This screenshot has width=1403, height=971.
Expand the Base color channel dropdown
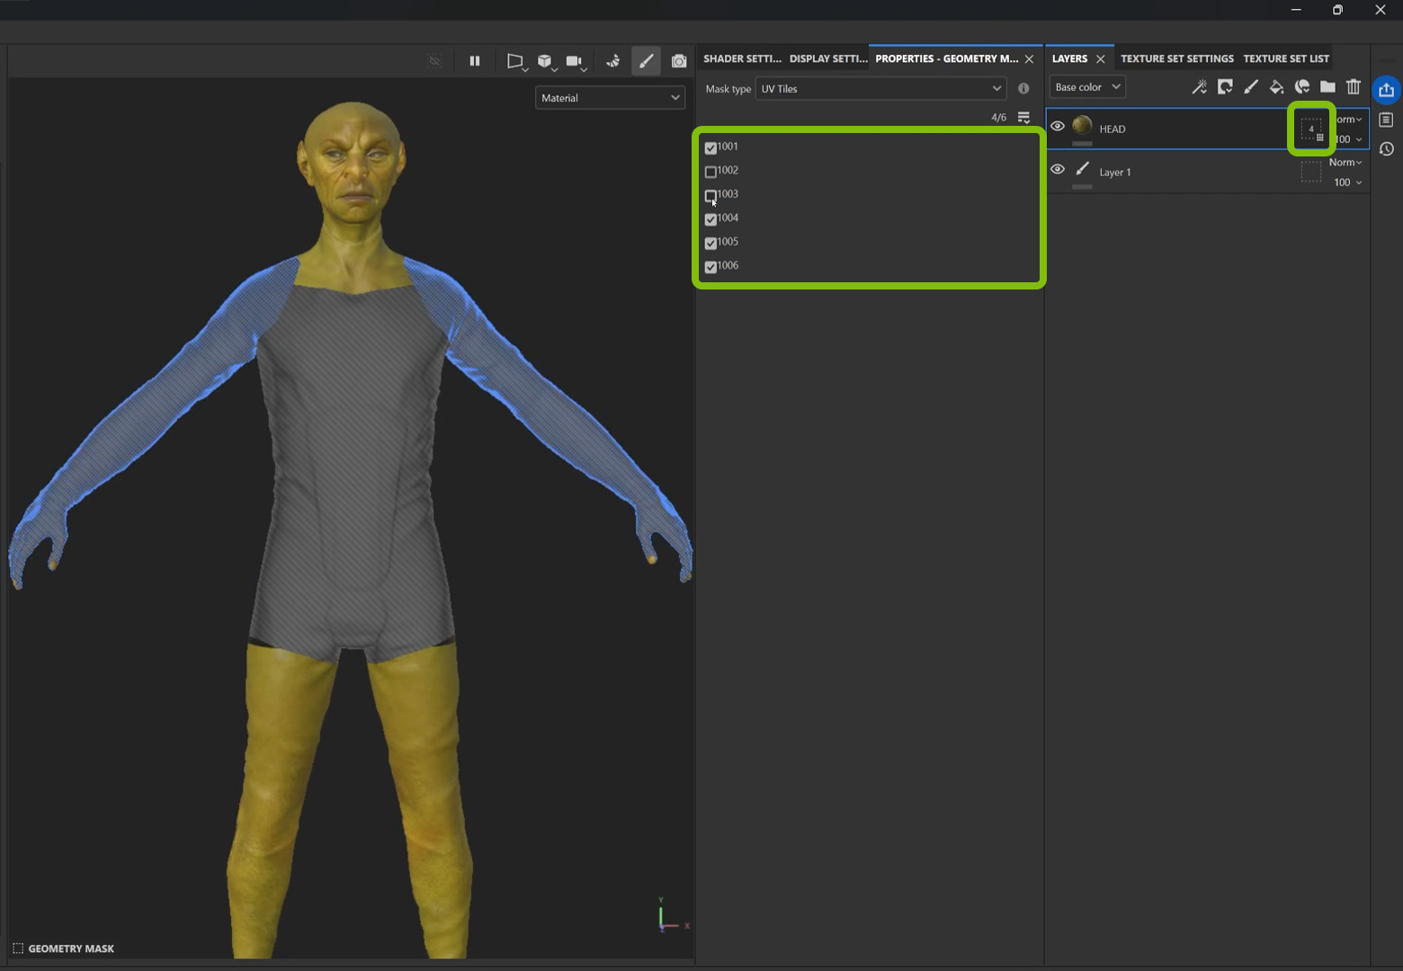pyautogui.click(x=1086, y=87)
